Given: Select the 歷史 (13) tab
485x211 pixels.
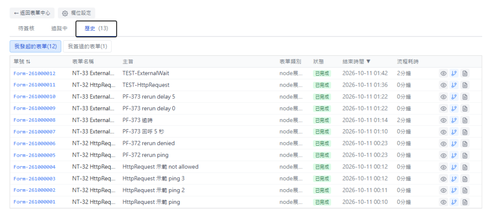Looking at the screenshot, I should click(96, 29).
